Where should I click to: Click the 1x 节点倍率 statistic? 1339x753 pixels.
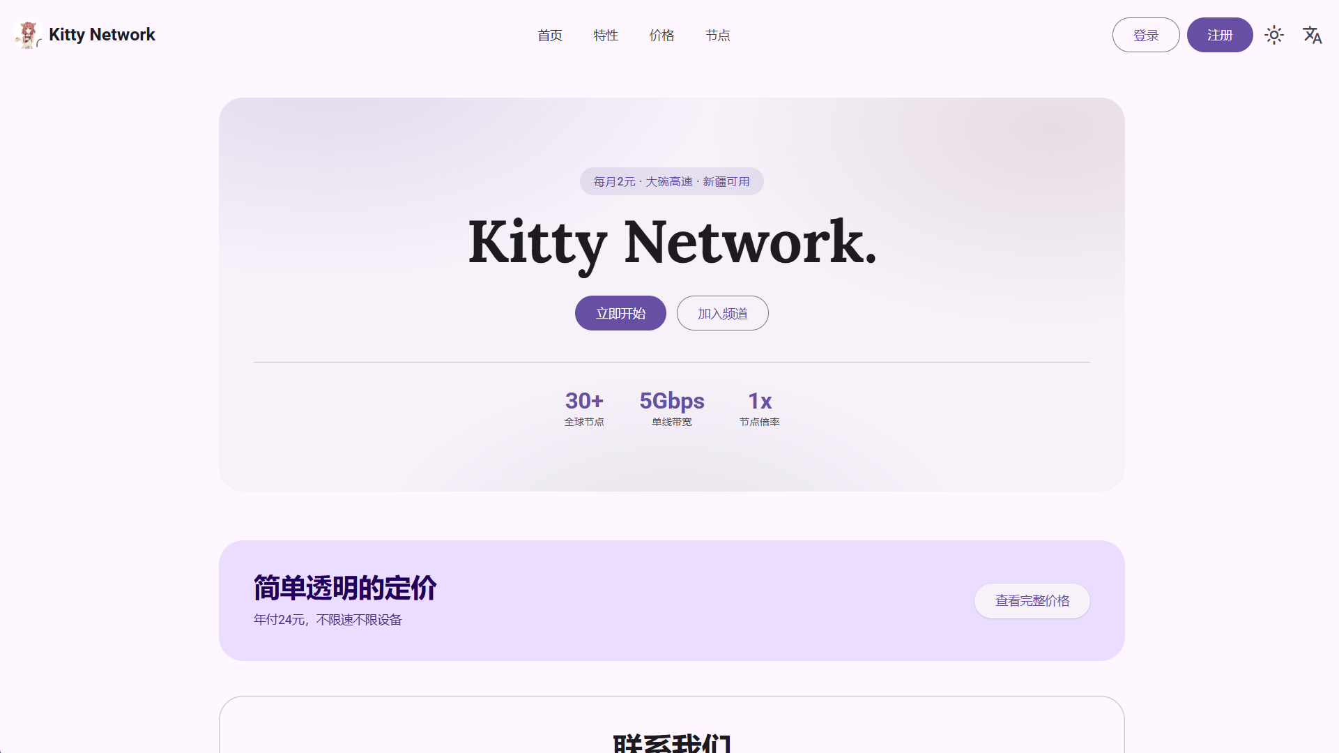coord(760,409)
